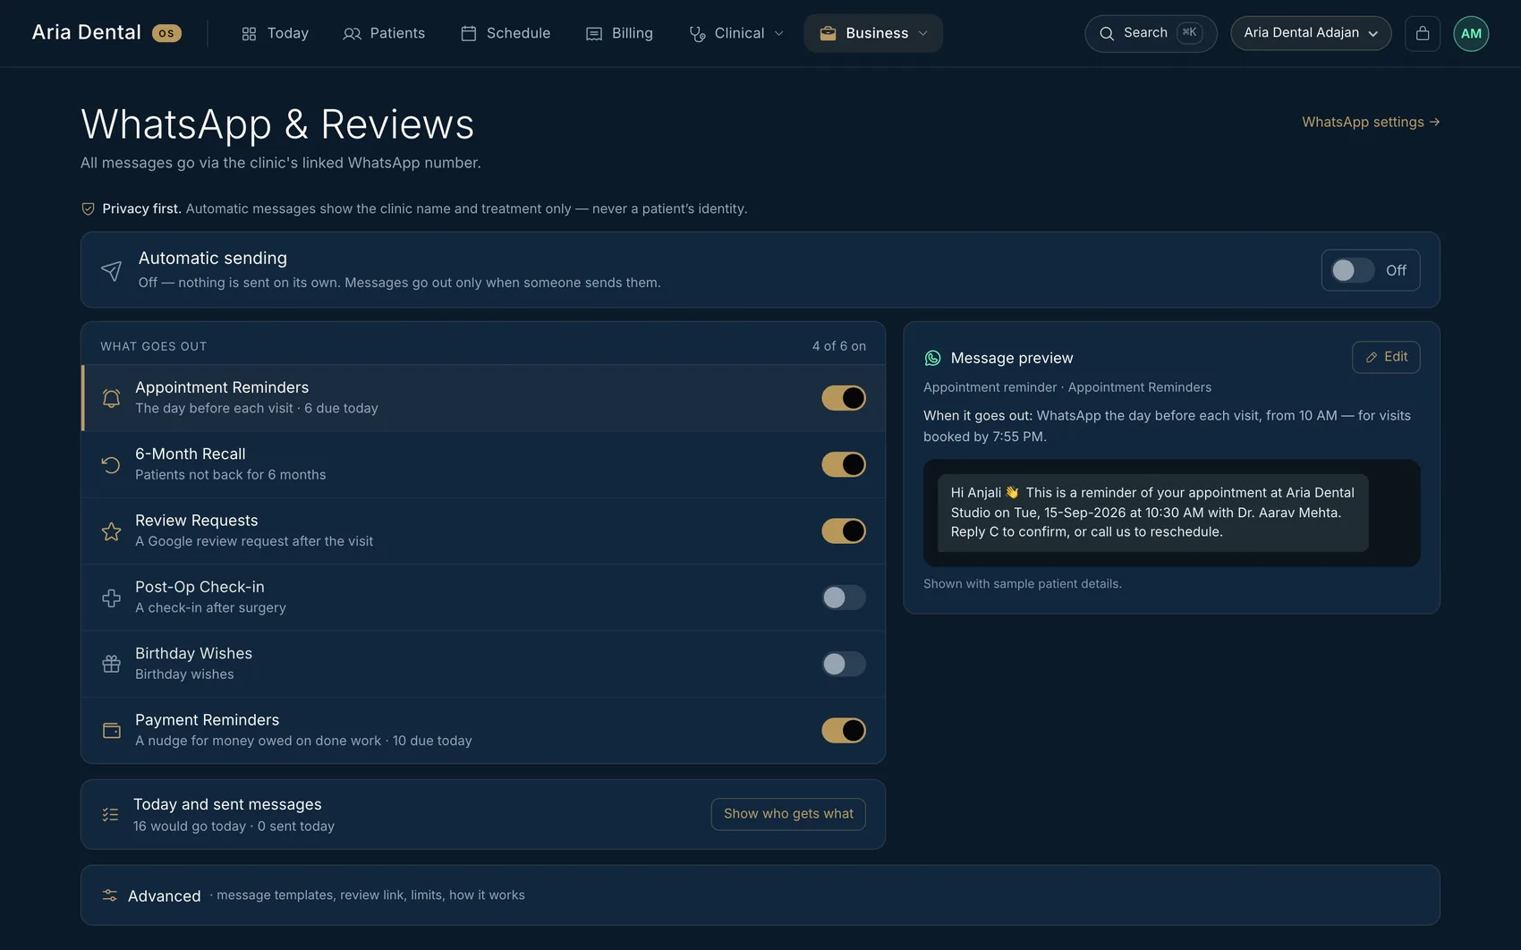Open the Billing page
This screenshot has width=1521, height=950.
619,33
